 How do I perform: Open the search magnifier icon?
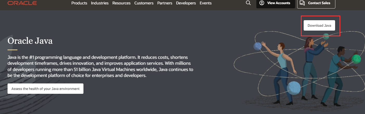pyautogui.click(x=248, y=3)
